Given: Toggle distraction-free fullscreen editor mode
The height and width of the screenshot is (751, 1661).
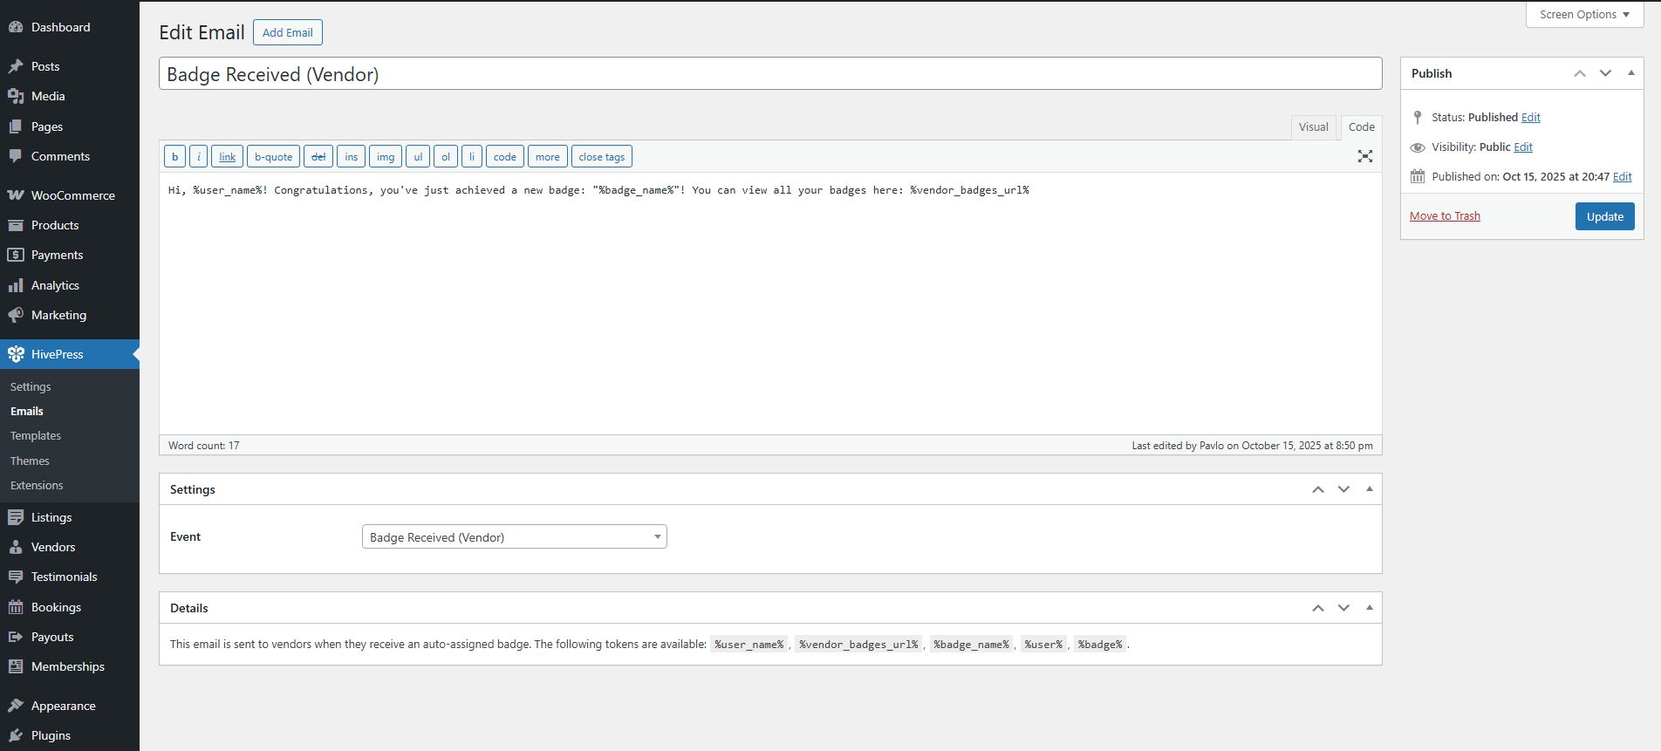Looking at the screenshot, I should click(x=1365, y=156).
